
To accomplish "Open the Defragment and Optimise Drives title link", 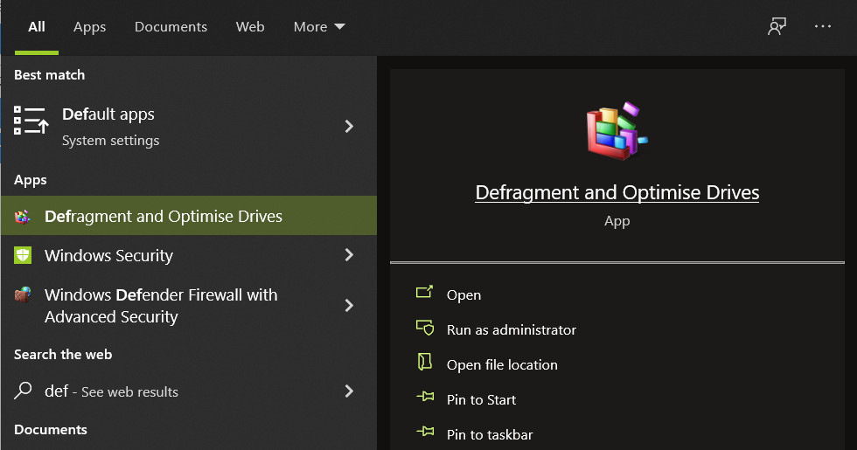I will 617,192.
